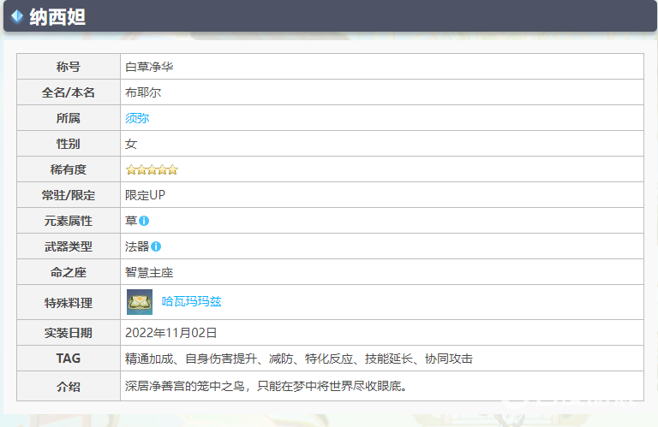Click the TAG row label
The height and width of the screenshot is (427, 658).
click(69, 359)
